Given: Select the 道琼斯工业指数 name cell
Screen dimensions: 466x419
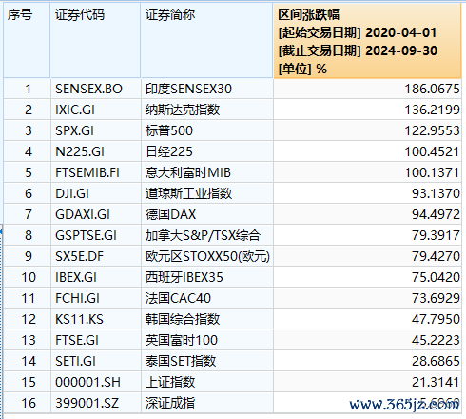Looking at the screenshot, I should point(207,193).
